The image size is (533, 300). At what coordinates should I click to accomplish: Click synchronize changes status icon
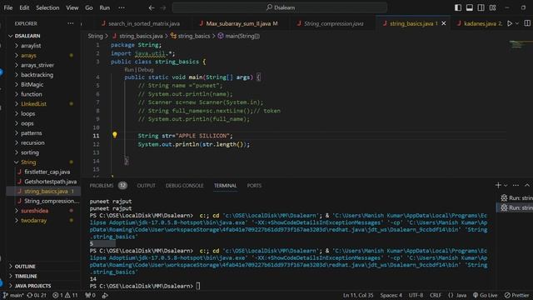coord(37,295)
